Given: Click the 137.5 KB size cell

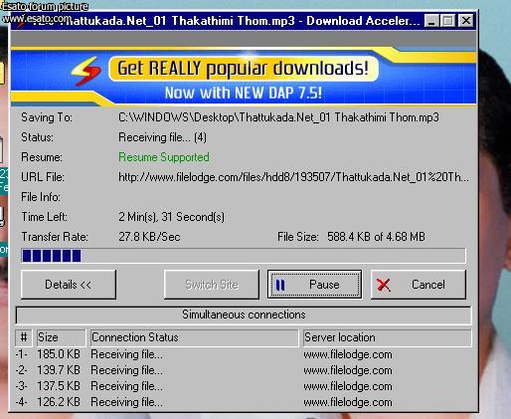Looking at the screenshot, I should 59,386.
